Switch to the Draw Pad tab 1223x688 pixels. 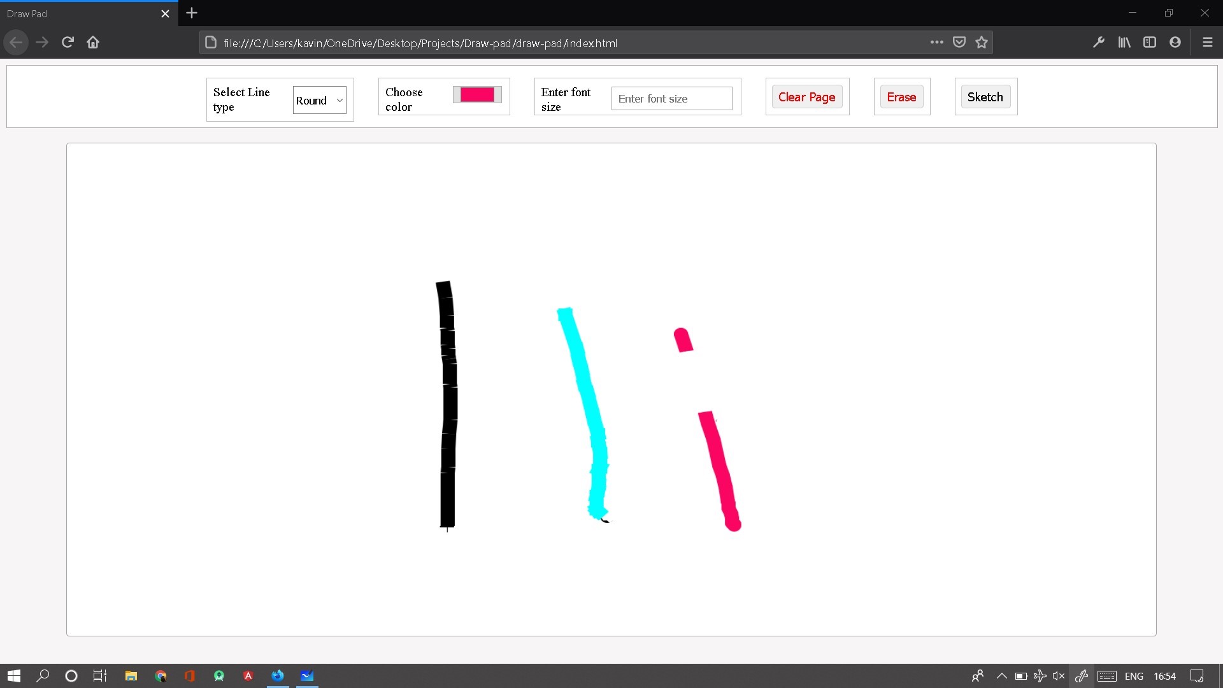point(76,13)
